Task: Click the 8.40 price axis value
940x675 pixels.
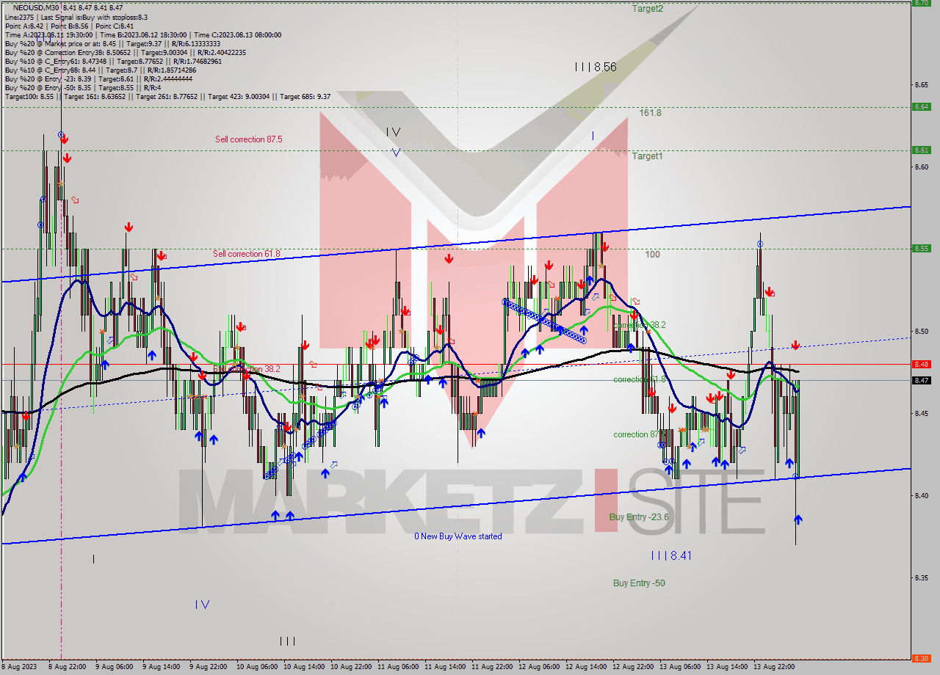Action: tap(922, 496)
